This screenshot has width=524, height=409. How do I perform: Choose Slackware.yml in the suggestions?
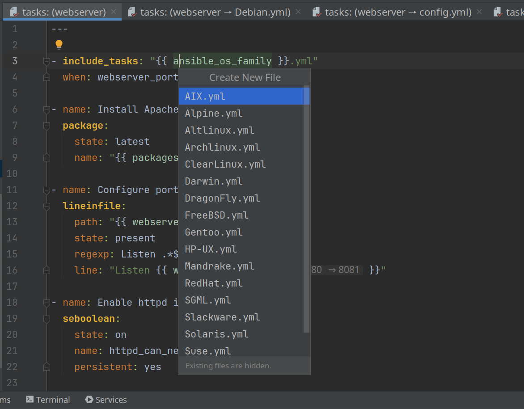click(241, 317)
